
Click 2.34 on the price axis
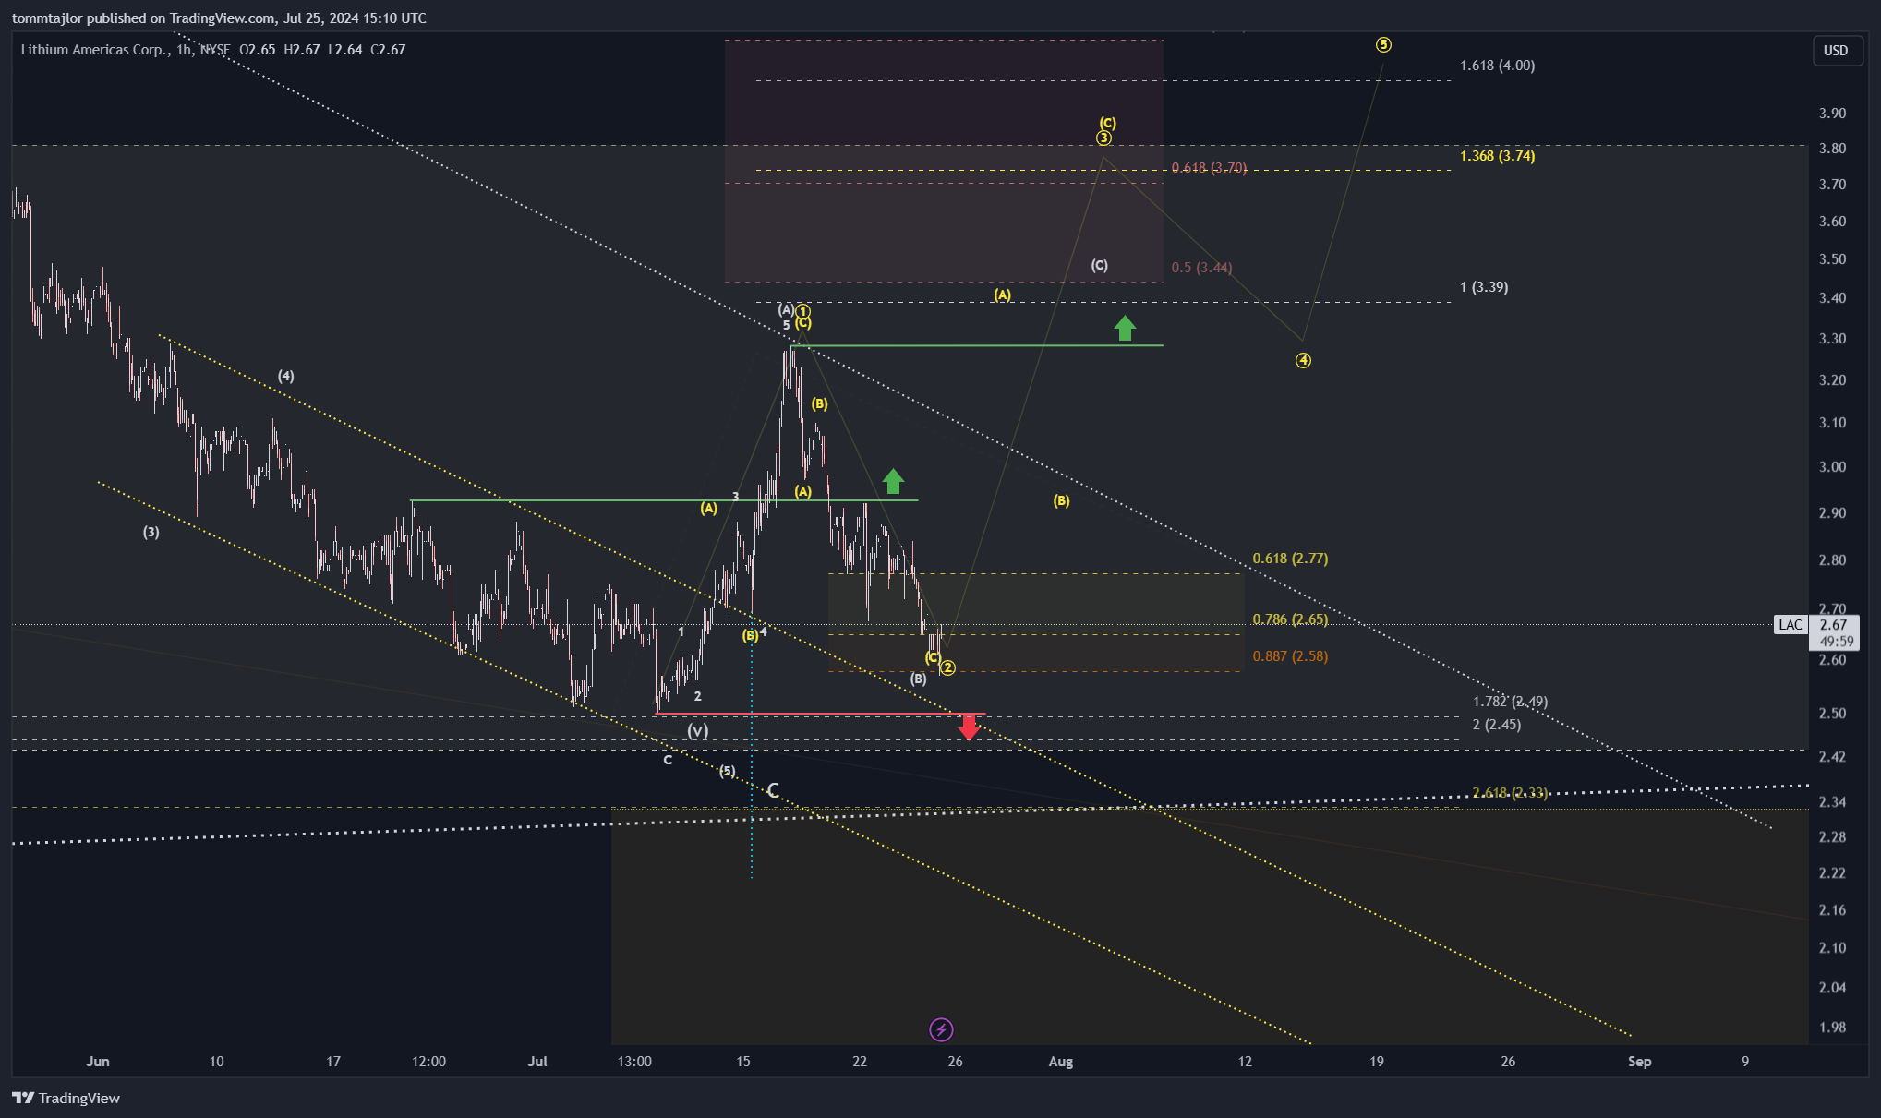[1832, 802]
